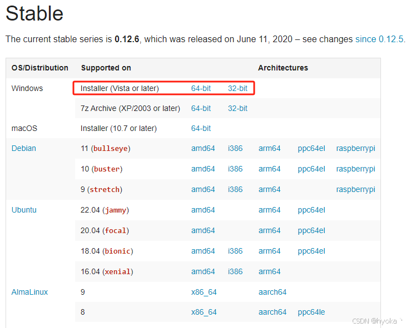Click the 'Stable' page heading
The height and width of the screenshot is (328, 411).
point(34,13)
